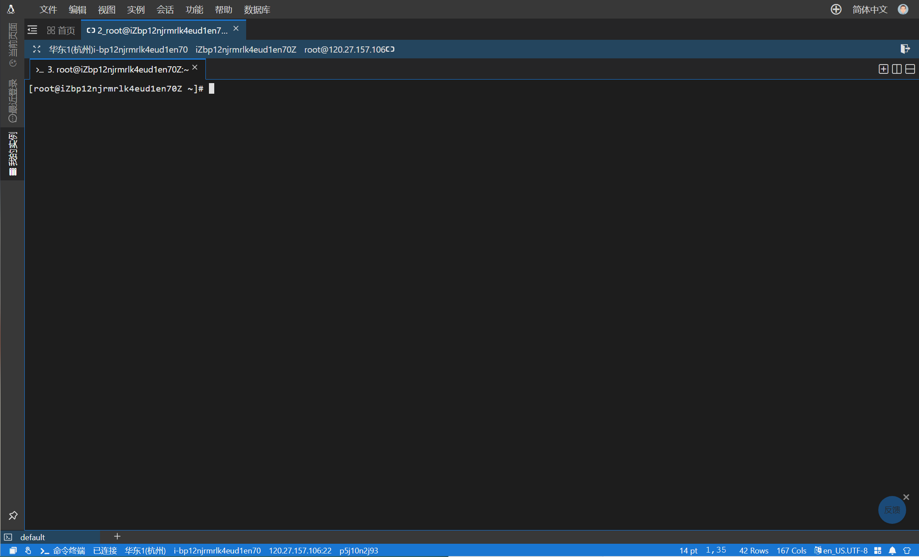Change font size via the 14 pt entry
The width and height of the screenshot is (919, 557).
pos(688,550)
